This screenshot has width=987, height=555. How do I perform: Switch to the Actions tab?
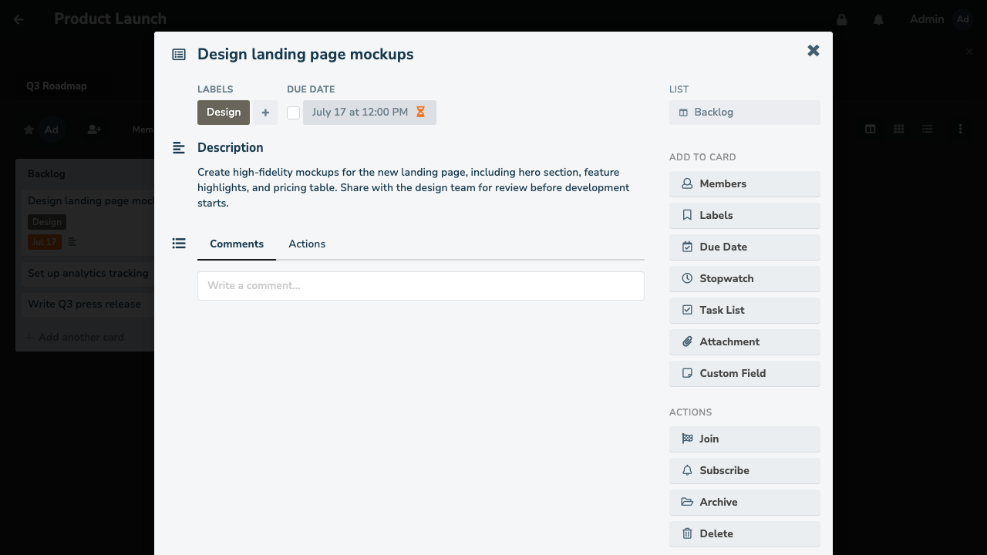tap(307, 244)
